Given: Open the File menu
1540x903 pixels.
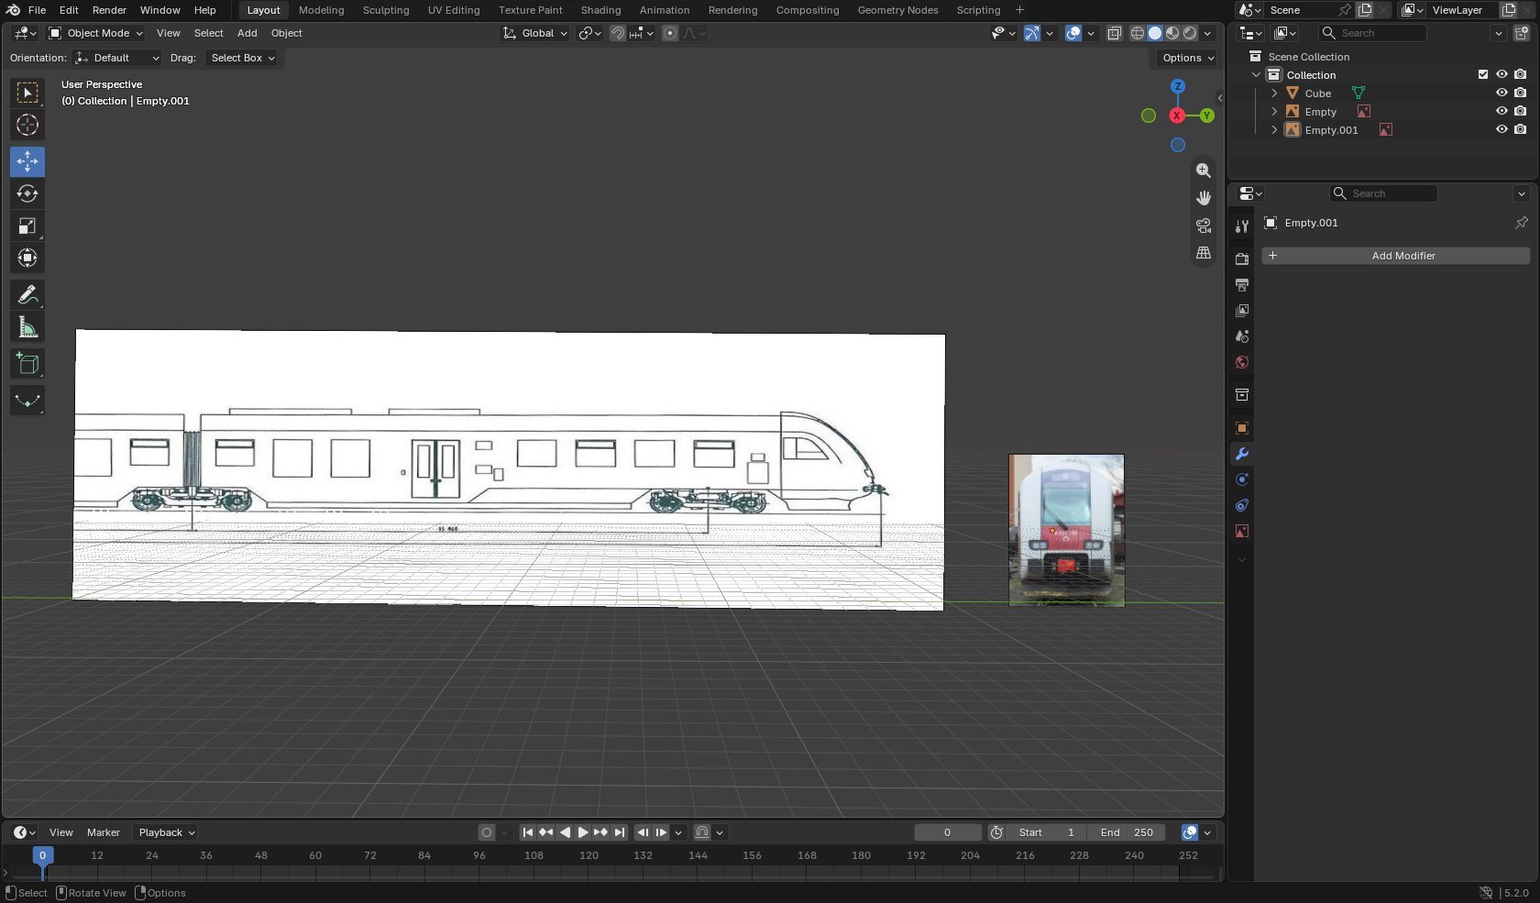Looking at the screenshot, I should point(37,10).
